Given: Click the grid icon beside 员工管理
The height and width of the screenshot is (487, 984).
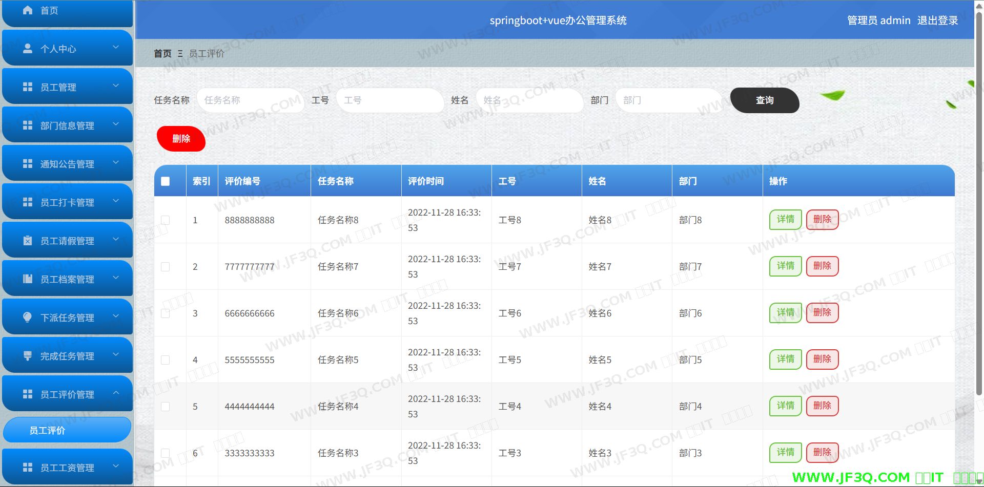Looking at the screenshot, I should (x=28, y=87).
